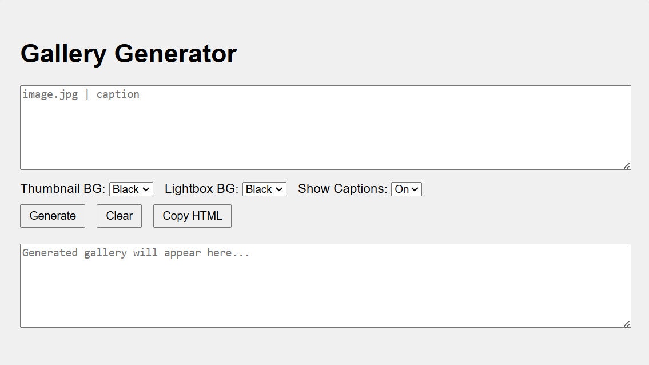Click the resize grip of the output textarea

627,324
